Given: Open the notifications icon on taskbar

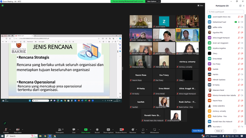Looking at the screenshot, I should click(242, 136).
